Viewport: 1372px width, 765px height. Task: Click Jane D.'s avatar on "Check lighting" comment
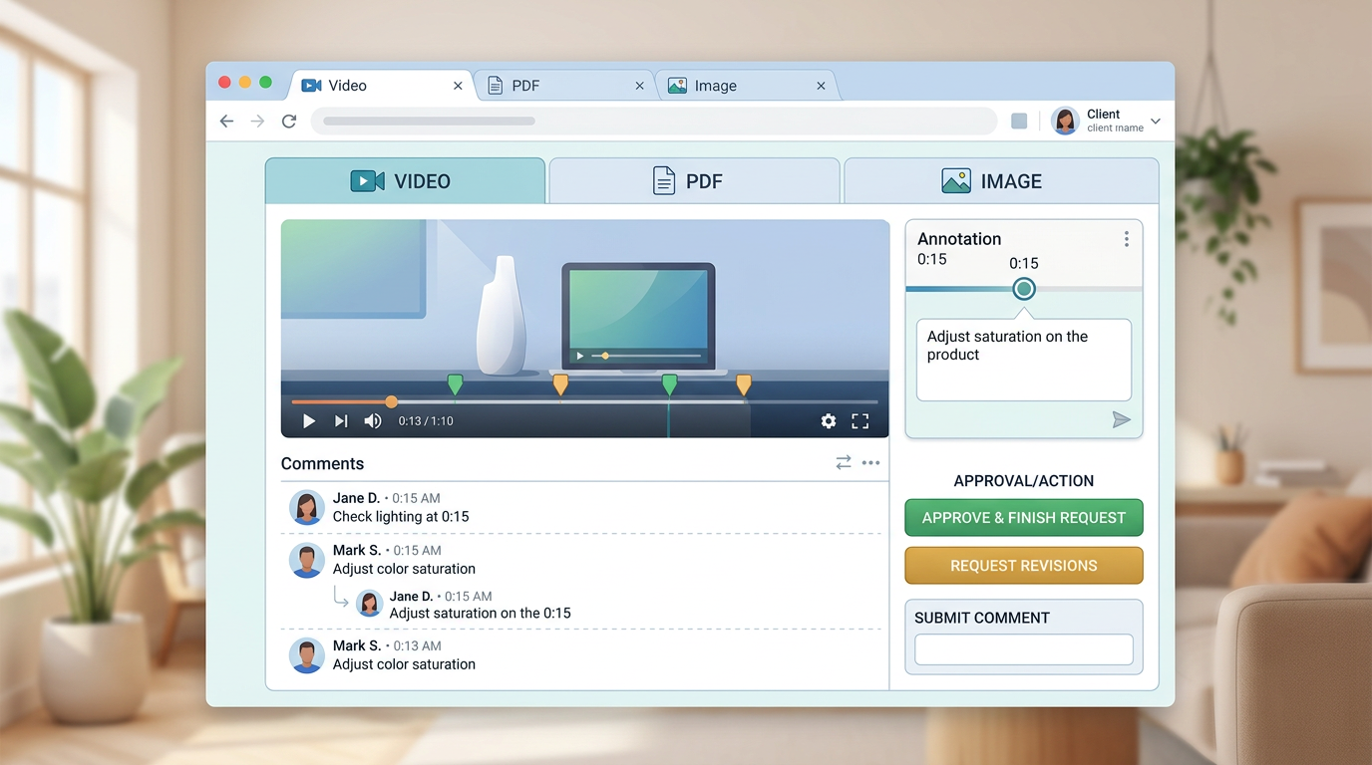click(307, 507)
